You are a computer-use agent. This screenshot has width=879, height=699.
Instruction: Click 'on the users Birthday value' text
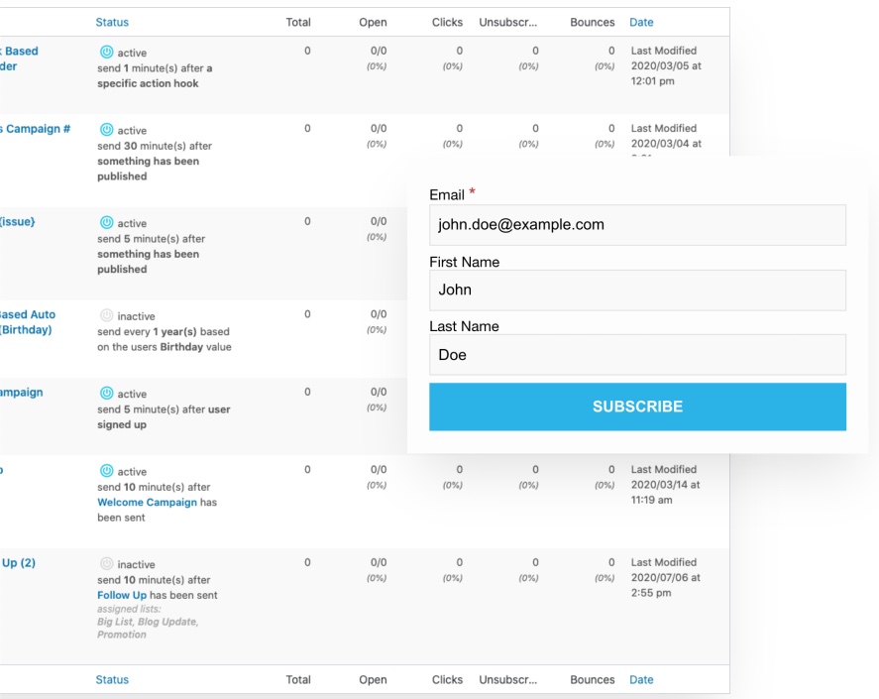[165, 347]
